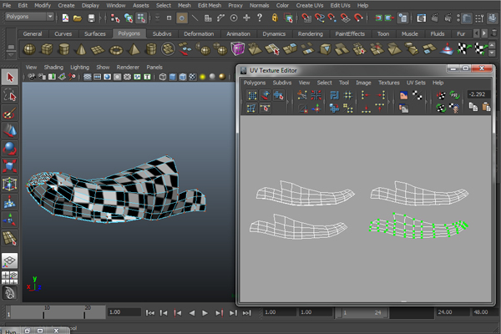This screenshot has width=501, height=334.
Task: Toggle UV grid display in UV Editor
Action: [252, 95]
